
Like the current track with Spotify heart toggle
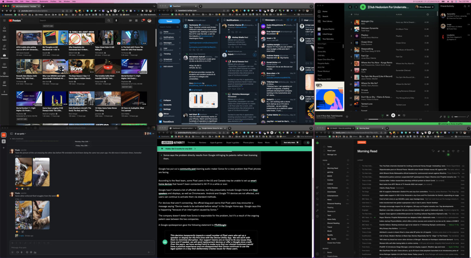coord(347,117)
